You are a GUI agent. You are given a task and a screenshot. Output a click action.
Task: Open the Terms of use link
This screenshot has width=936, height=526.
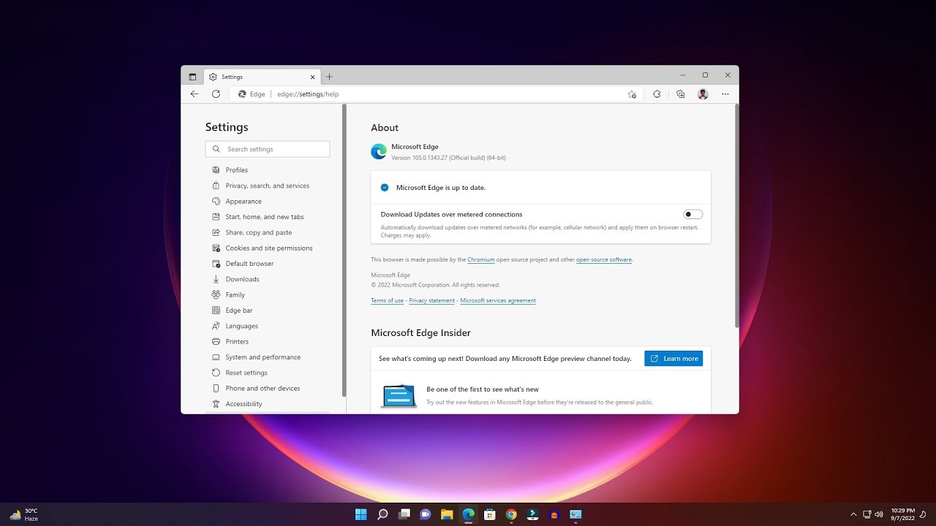(x=387, y=300)
